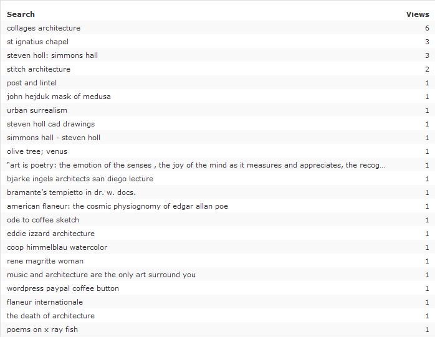Open 'steven holl: simmons hall' search term

click(52, 55)
